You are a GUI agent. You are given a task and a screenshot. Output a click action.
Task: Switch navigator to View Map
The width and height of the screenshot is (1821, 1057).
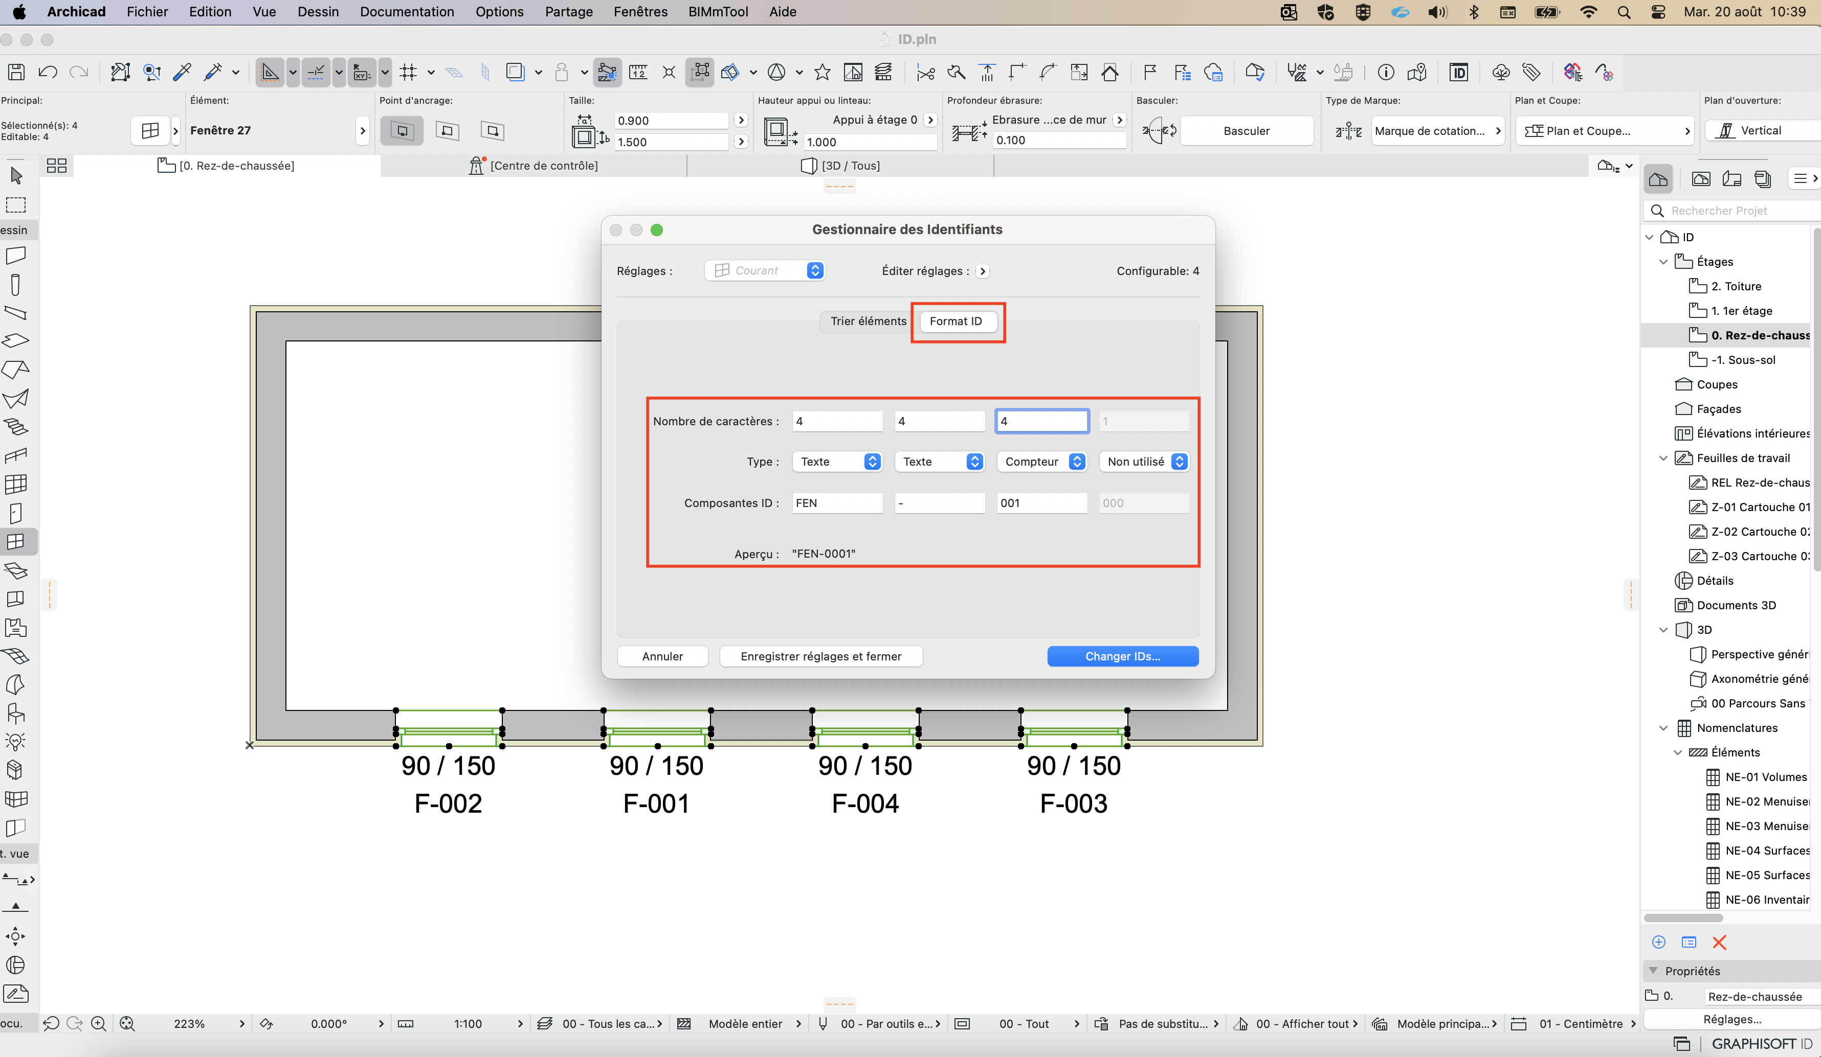[1701, 179]
